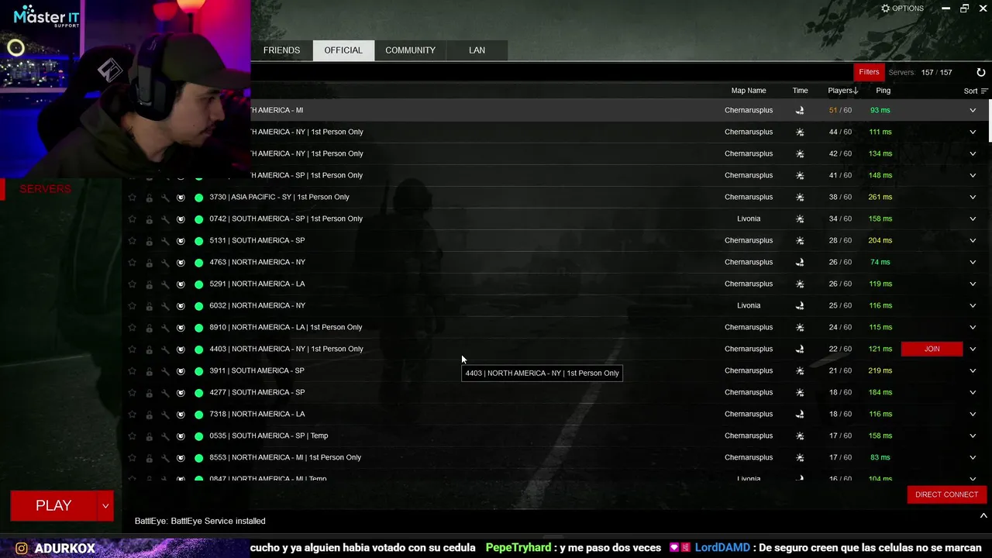
Task: Click the BattlEye icon on server 5131 row
Action: tap(181, 240)
